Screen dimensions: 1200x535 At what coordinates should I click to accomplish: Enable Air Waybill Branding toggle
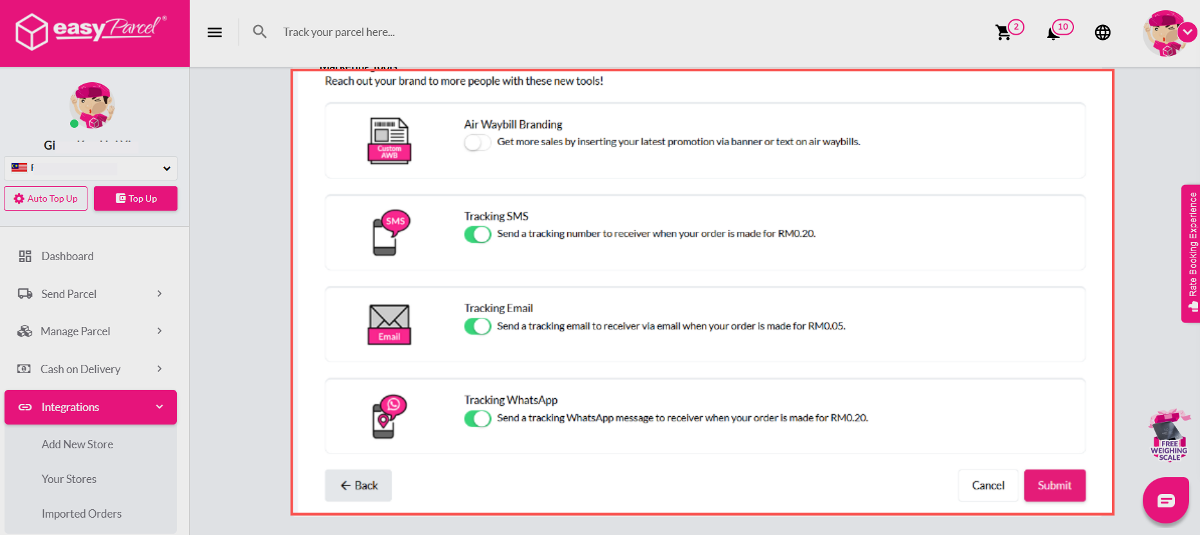pos(477,142)
